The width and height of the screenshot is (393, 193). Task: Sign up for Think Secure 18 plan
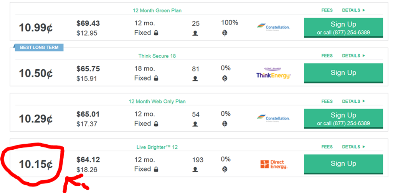tap(343, 73)
